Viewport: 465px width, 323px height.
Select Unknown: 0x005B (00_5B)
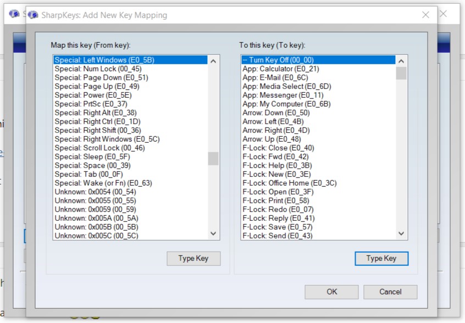tap(130, 227)
